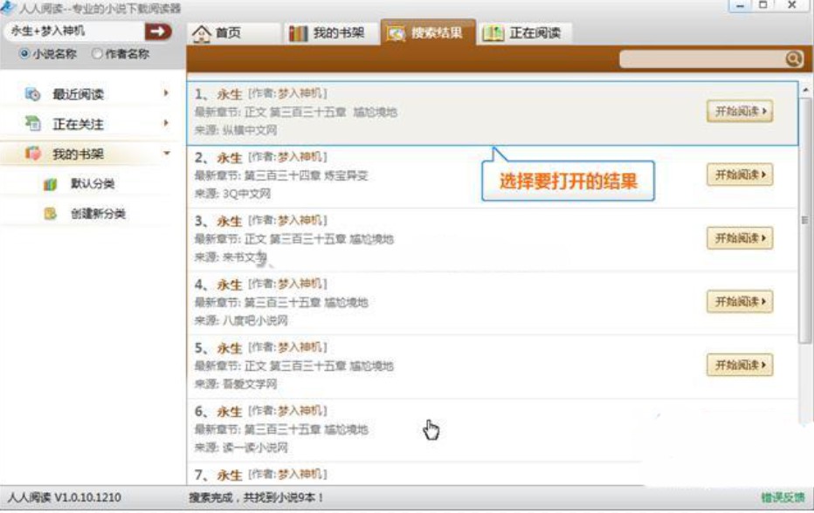Minimize the 人人阅读 window
The width and height of the screenshot is (814, 513).
coord(741,6)
